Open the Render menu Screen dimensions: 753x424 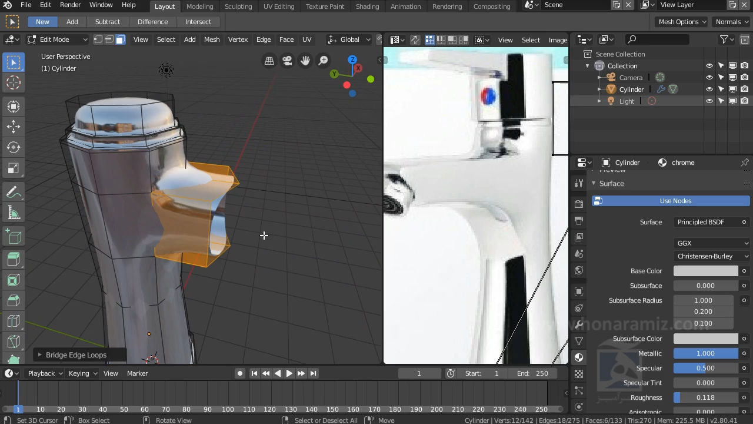click(x=70, y=5)
